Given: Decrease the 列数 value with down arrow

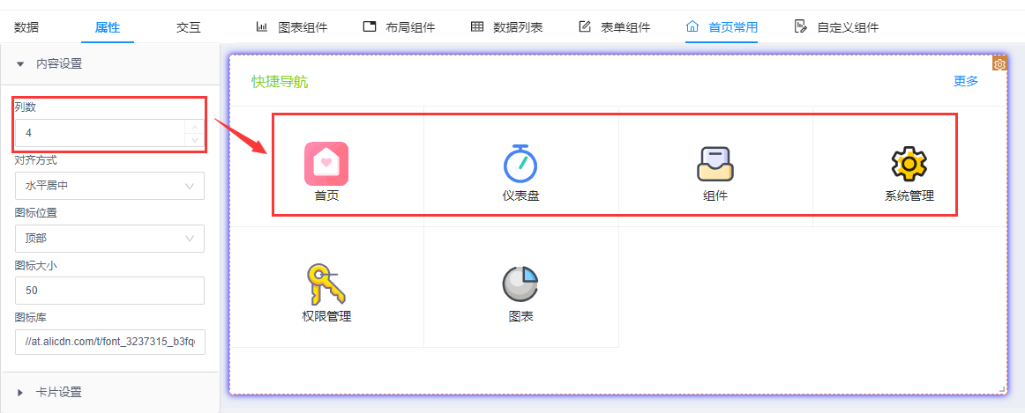Looking at the screenshot, I should click(x=194, y=140).
